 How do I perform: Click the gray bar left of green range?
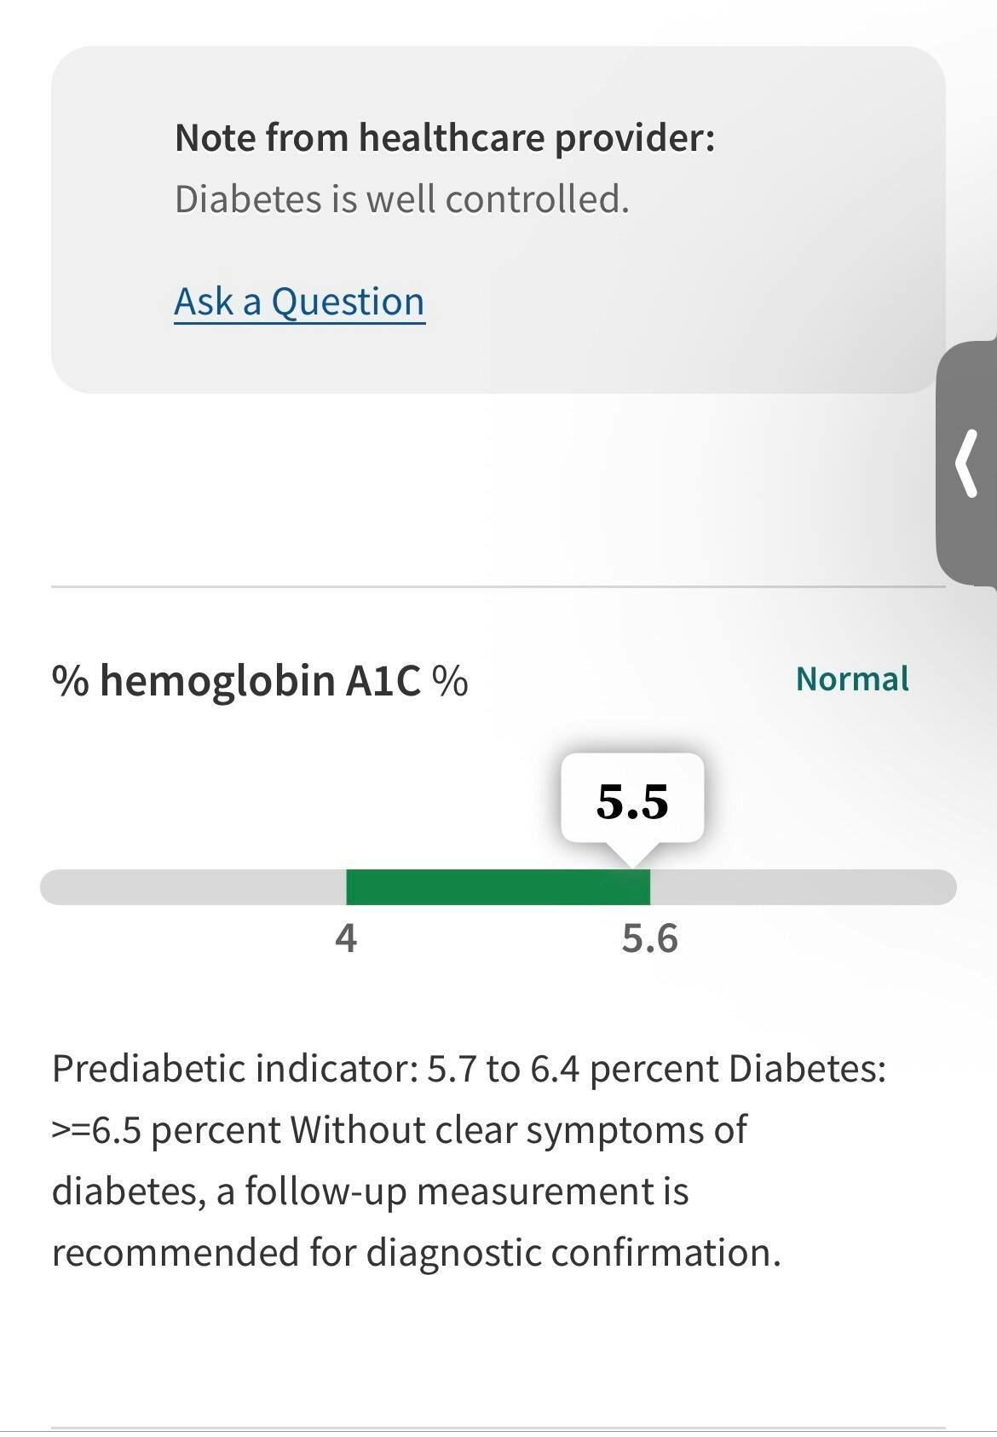(193, 887)
